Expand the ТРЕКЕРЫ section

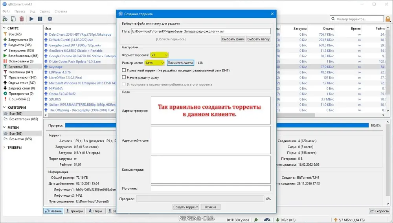click(4, 147)
